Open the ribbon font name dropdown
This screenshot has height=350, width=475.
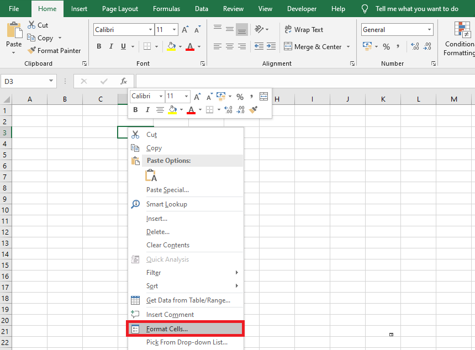pos(150,30)
